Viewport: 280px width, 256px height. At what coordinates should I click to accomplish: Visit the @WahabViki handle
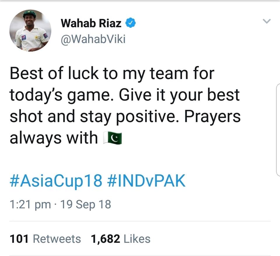tap(93, 39)
